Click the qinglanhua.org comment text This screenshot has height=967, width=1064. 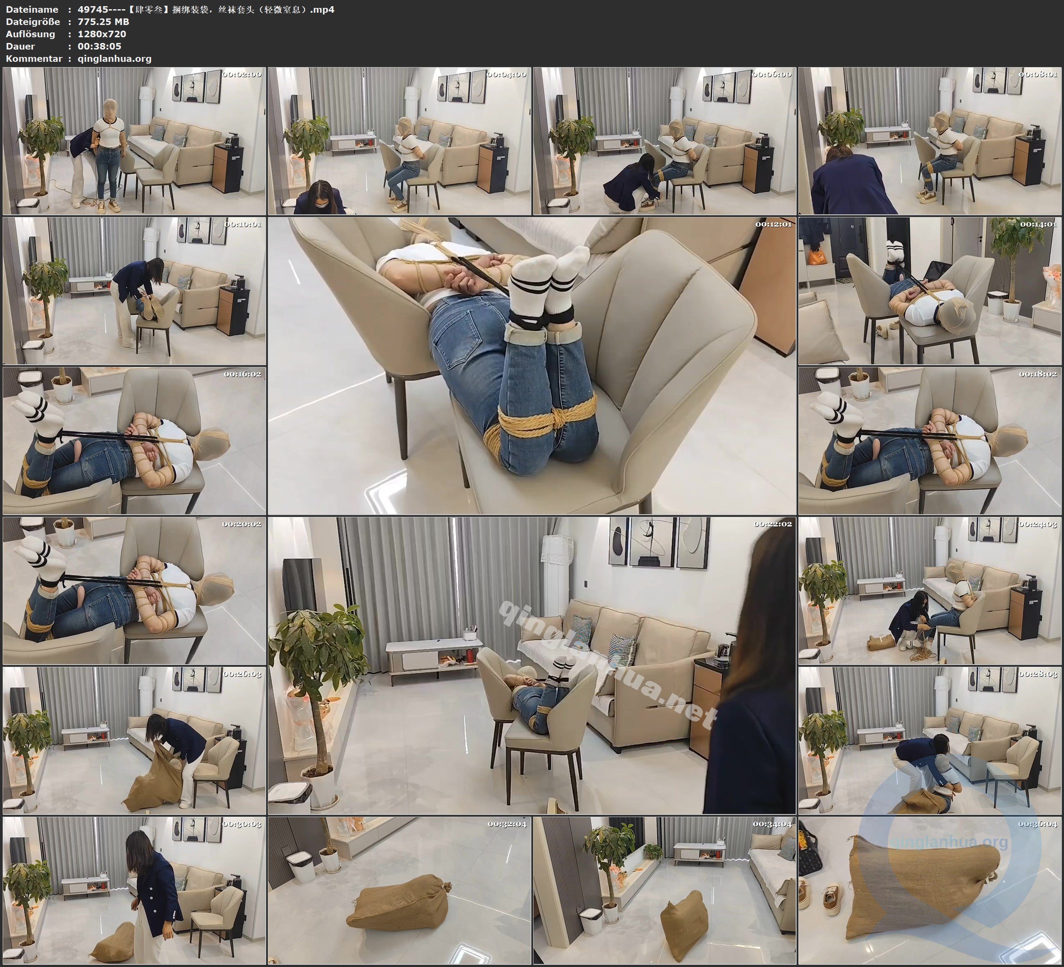coord(114,59)
